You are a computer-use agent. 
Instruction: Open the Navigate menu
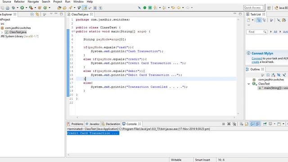pos(33,2)
